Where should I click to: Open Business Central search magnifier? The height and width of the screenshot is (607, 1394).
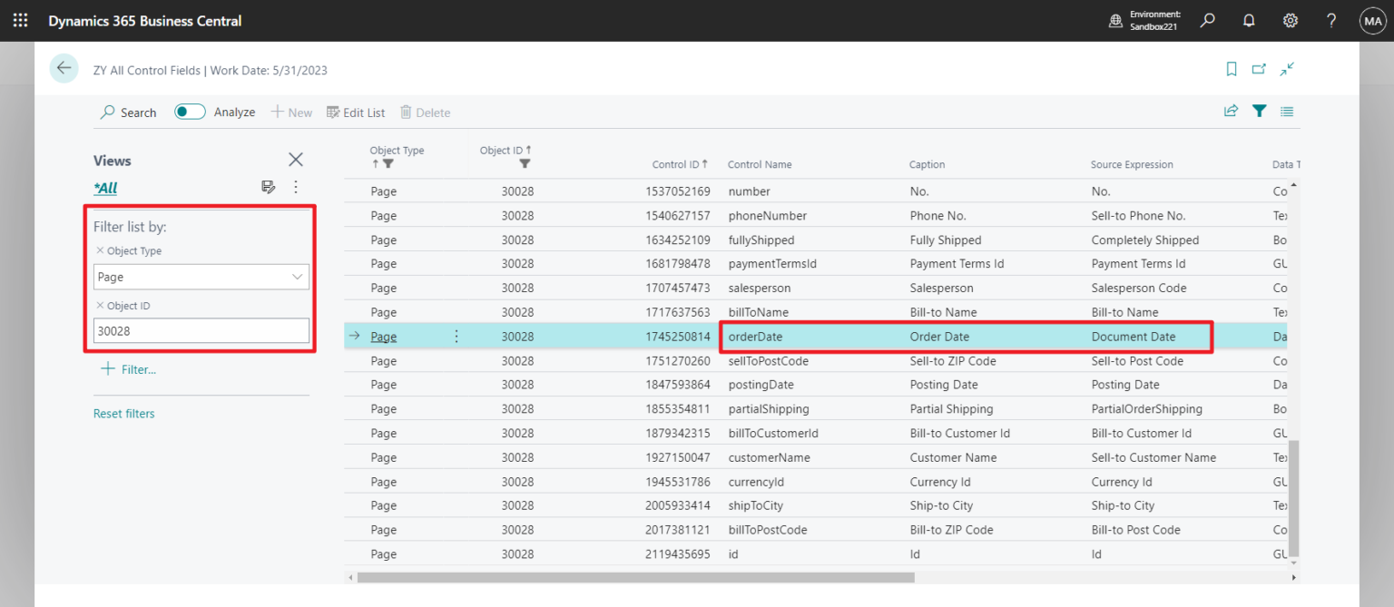pyautogui.click(x=1207, y=20)
